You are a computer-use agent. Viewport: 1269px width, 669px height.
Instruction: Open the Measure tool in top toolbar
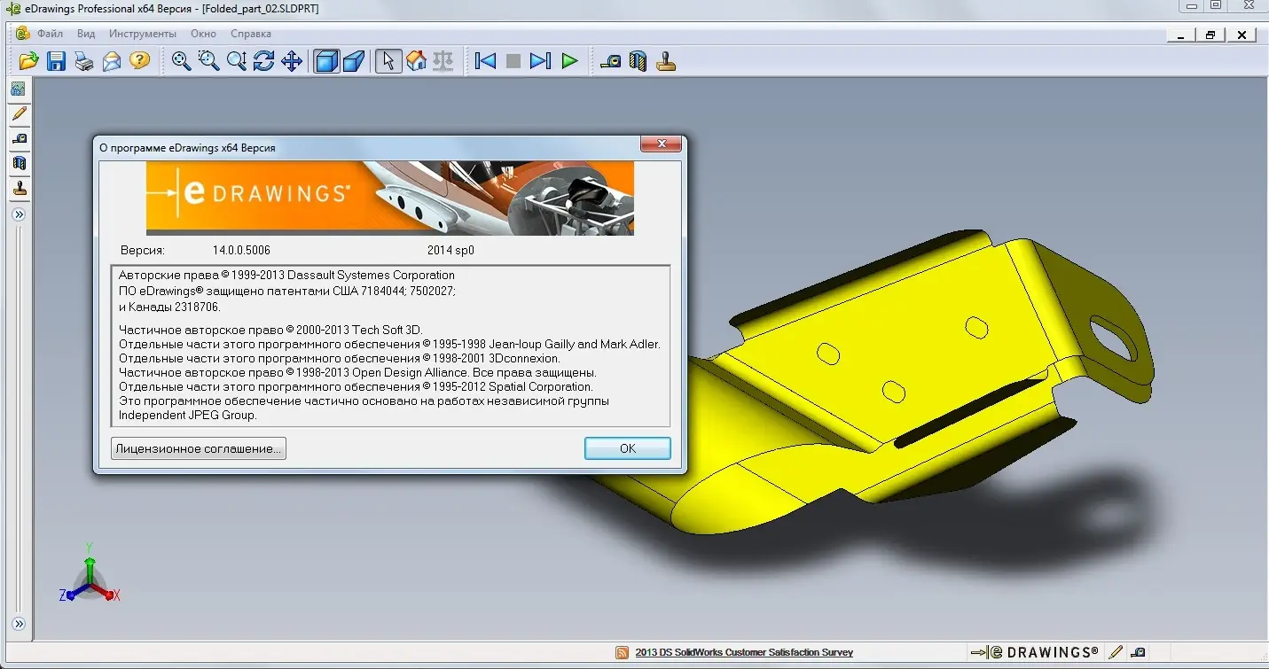click(610, 61)
